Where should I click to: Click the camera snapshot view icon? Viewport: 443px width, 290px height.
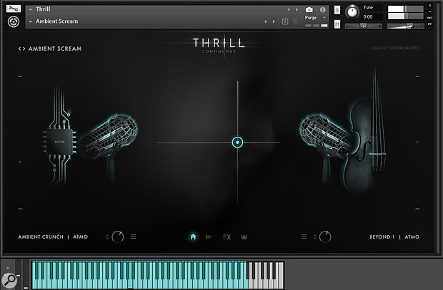click(x=309, y=10)
